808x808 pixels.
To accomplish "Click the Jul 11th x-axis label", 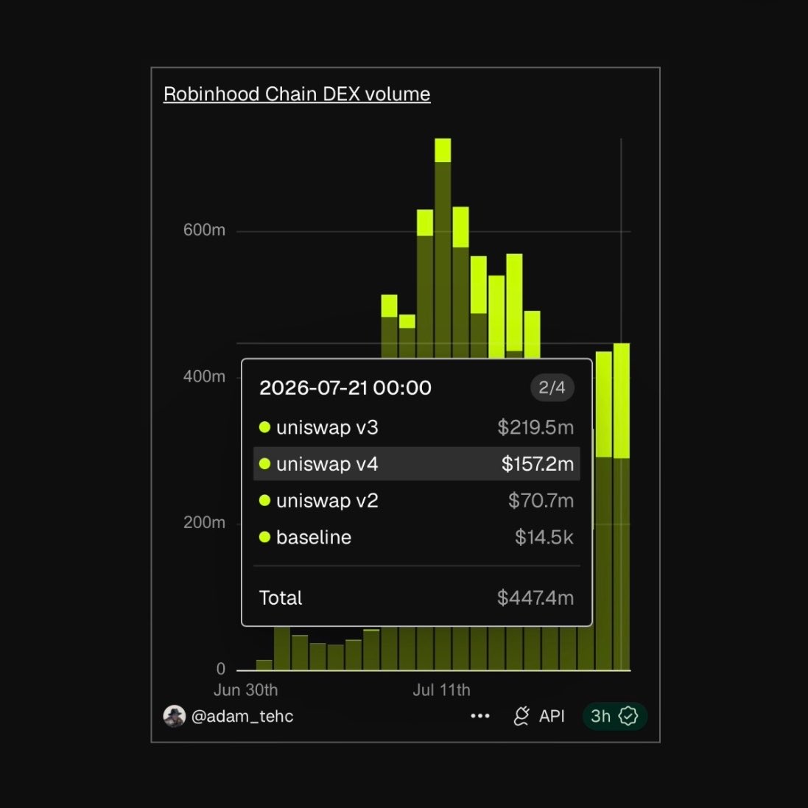I will pos(442,690).
